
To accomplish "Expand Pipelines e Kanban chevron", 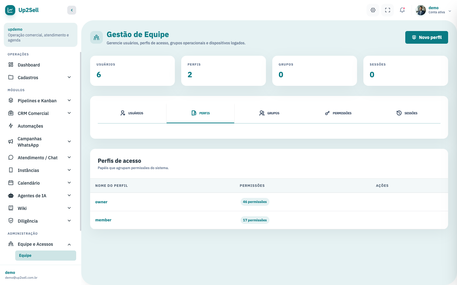I will (69, 100).
